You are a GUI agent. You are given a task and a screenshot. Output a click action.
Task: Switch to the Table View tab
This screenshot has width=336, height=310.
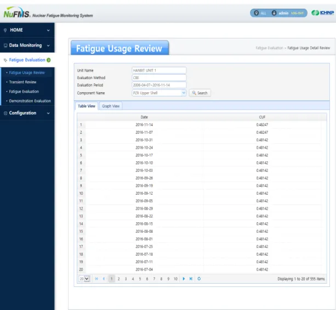pos(87,106)
